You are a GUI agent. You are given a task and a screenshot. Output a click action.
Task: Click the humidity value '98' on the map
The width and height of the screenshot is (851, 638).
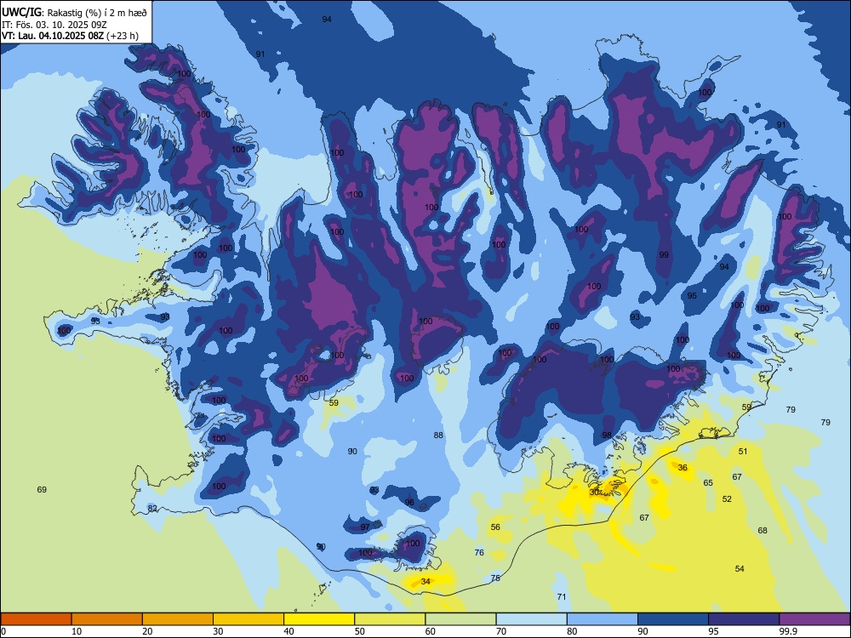click(607, 435)
